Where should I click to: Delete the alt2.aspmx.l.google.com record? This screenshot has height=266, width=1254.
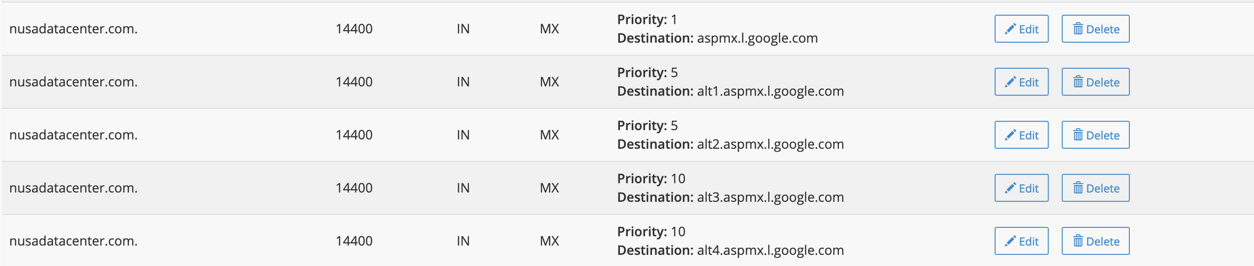(1095, 135)
